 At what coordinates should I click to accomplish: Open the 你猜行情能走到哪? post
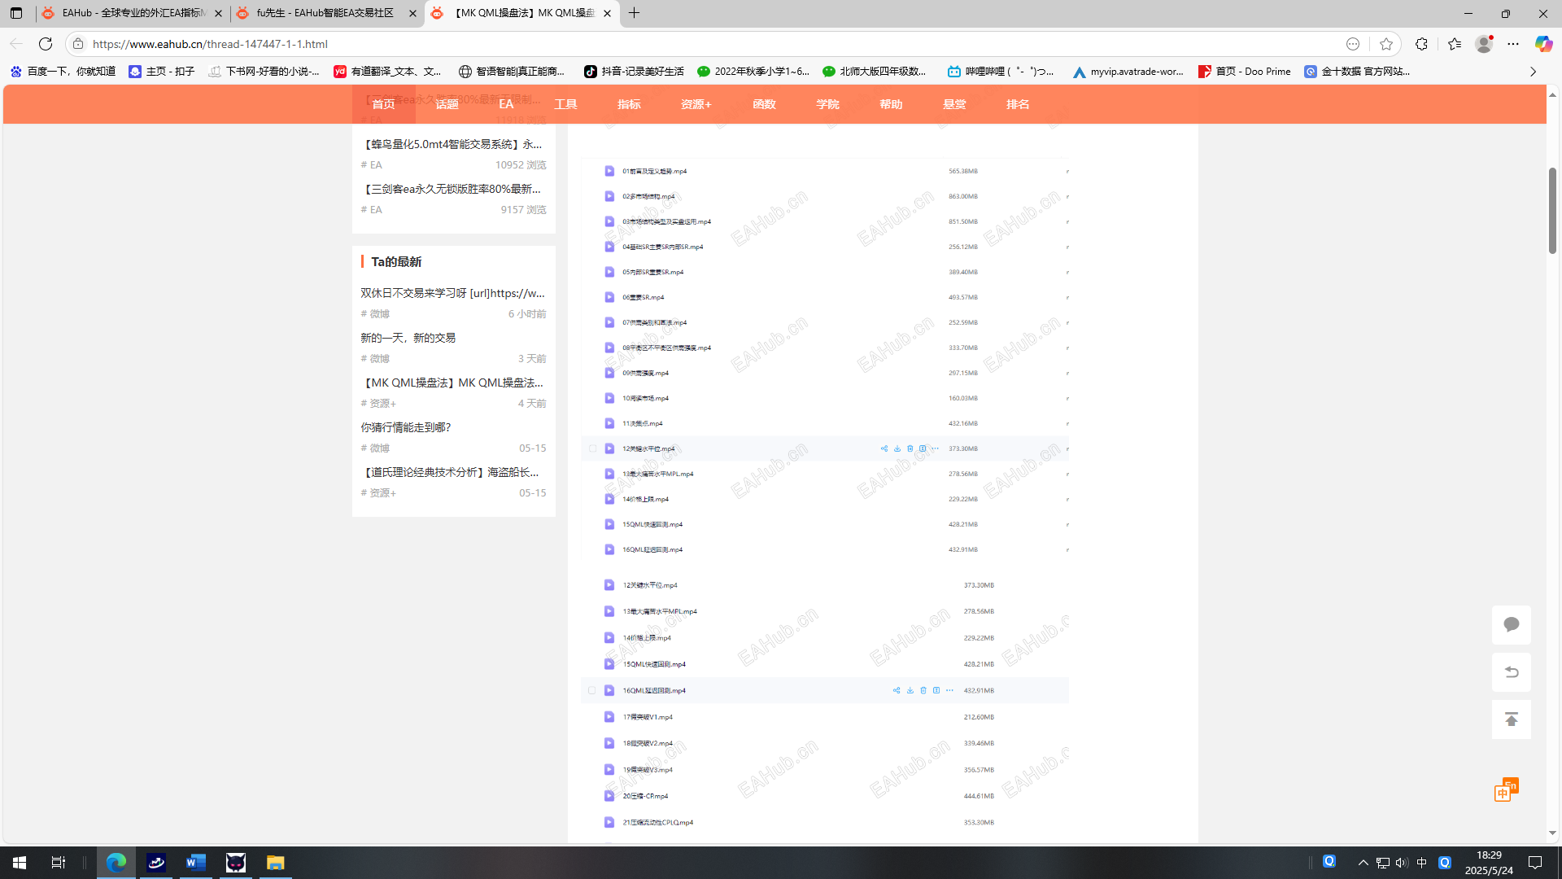(x=406, y=427)
